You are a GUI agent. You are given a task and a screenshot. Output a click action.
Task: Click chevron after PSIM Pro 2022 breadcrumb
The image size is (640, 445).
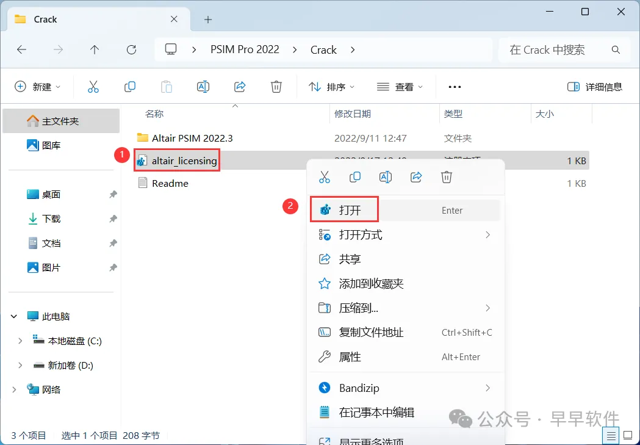point(295,50)
